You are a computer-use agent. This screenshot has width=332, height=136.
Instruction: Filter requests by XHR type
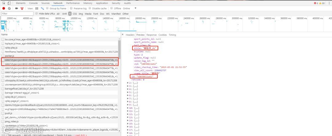tap(65, 14)
